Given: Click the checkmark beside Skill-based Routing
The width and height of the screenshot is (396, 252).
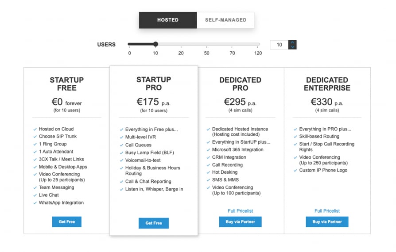Looking at the screenshot, I should (x=295, y=137).
